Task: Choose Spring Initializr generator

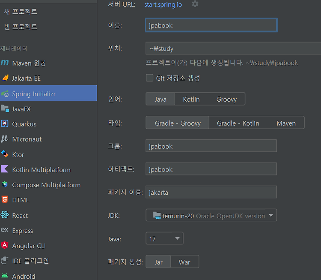Action: [x=48, y=93]
